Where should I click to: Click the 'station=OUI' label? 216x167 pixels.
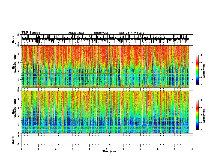[x=101, y=33]
